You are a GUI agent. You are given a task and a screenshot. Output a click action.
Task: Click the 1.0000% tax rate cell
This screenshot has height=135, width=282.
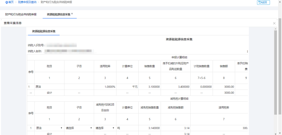tap(105, 87)
